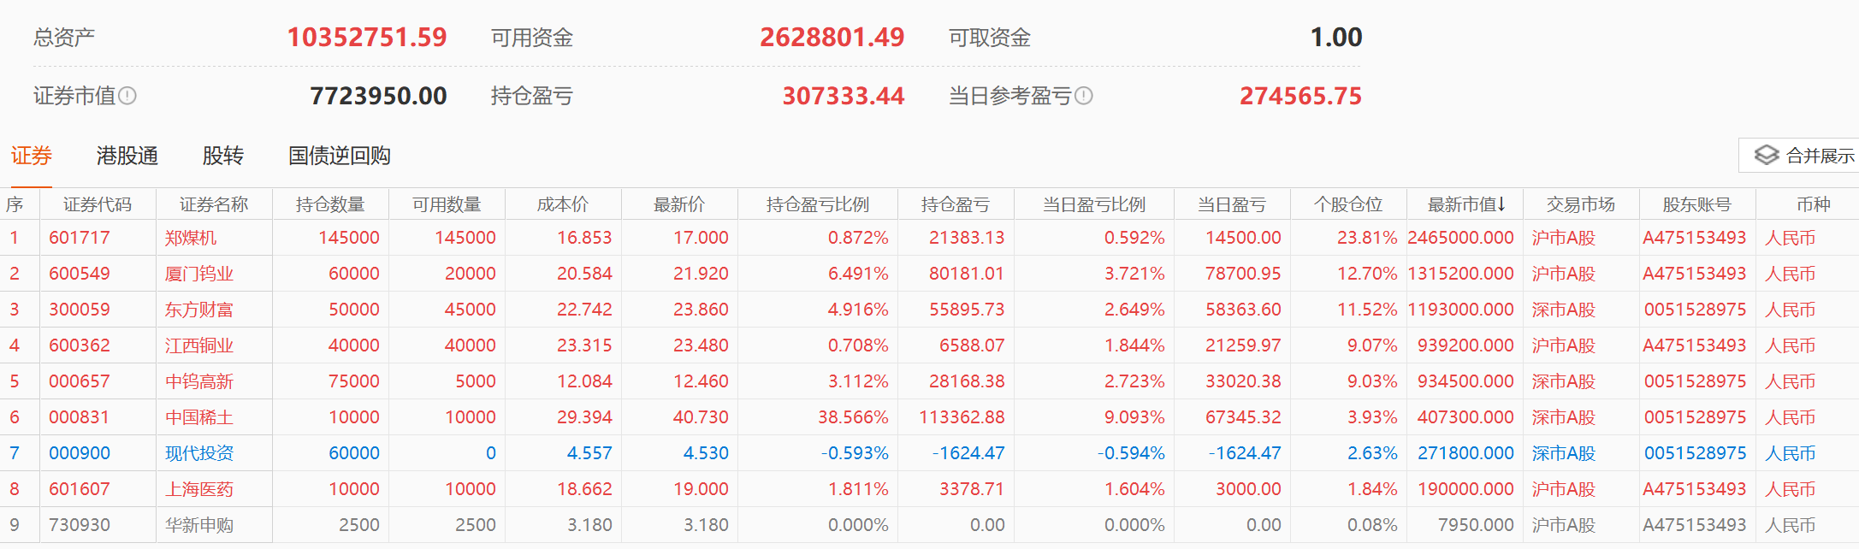Viewport: 1859px width, 549px height.
Task: Click stock code 000831
Action: 80,417
